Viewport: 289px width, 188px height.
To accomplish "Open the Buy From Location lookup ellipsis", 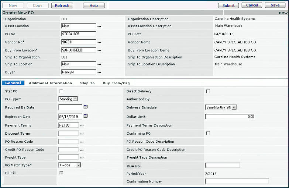I will coord(99,50).
